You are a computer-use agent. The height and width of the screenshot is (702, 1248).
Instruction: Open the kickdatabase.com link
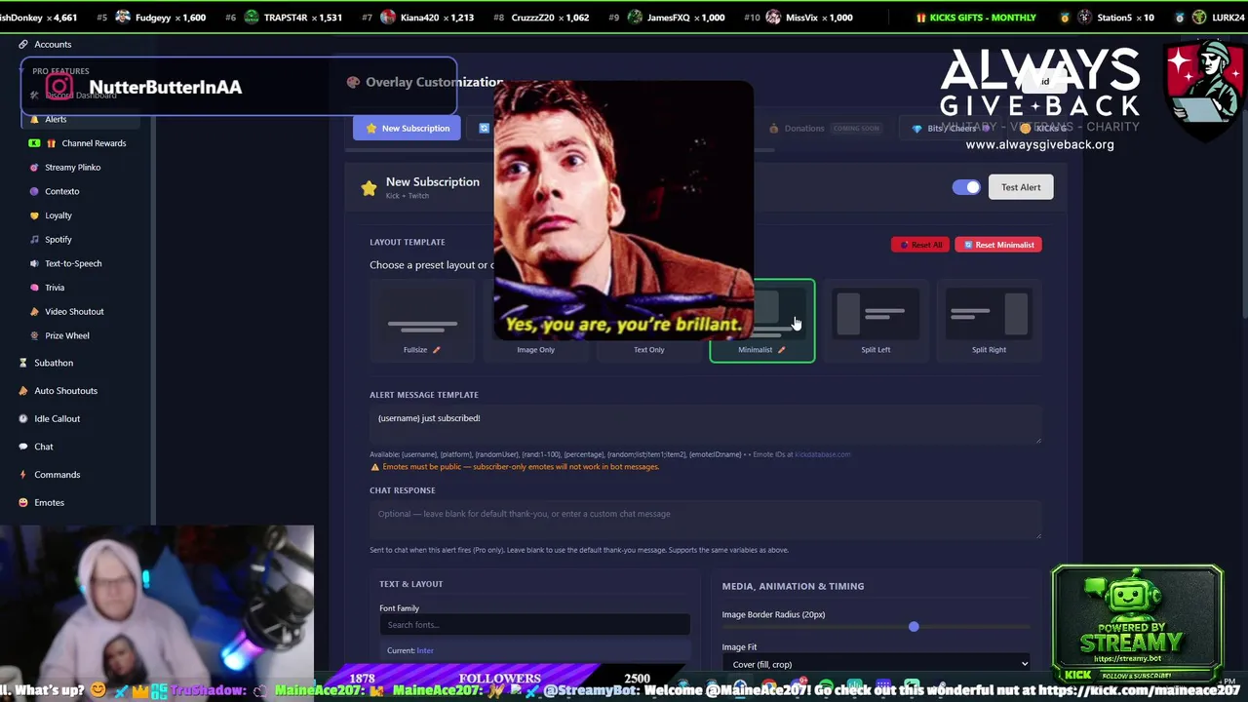pos(822,454)
